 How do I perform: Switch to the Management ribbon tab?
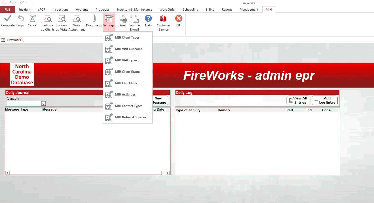click(x=249, y=10)
